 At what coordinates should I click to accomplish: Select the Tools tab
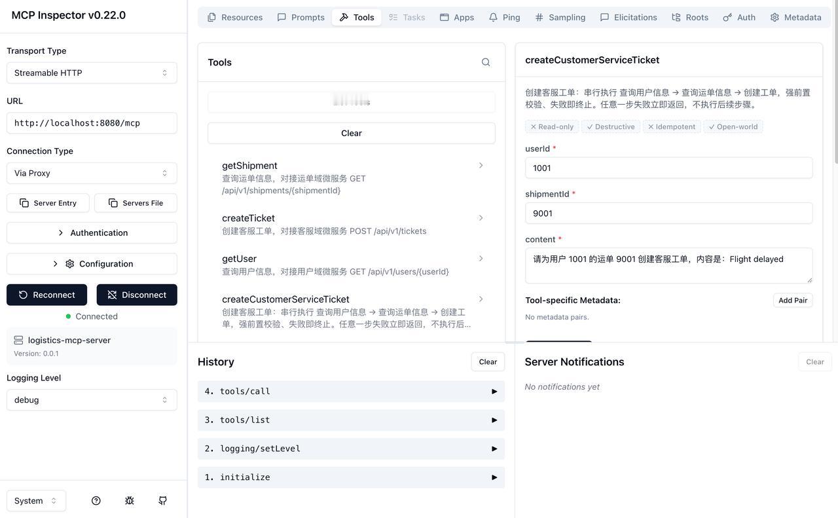pyautogui.click(x=357, y=17)
